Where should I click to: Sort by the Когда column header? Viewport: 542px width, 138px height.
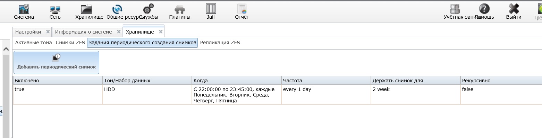pos(237,80)
